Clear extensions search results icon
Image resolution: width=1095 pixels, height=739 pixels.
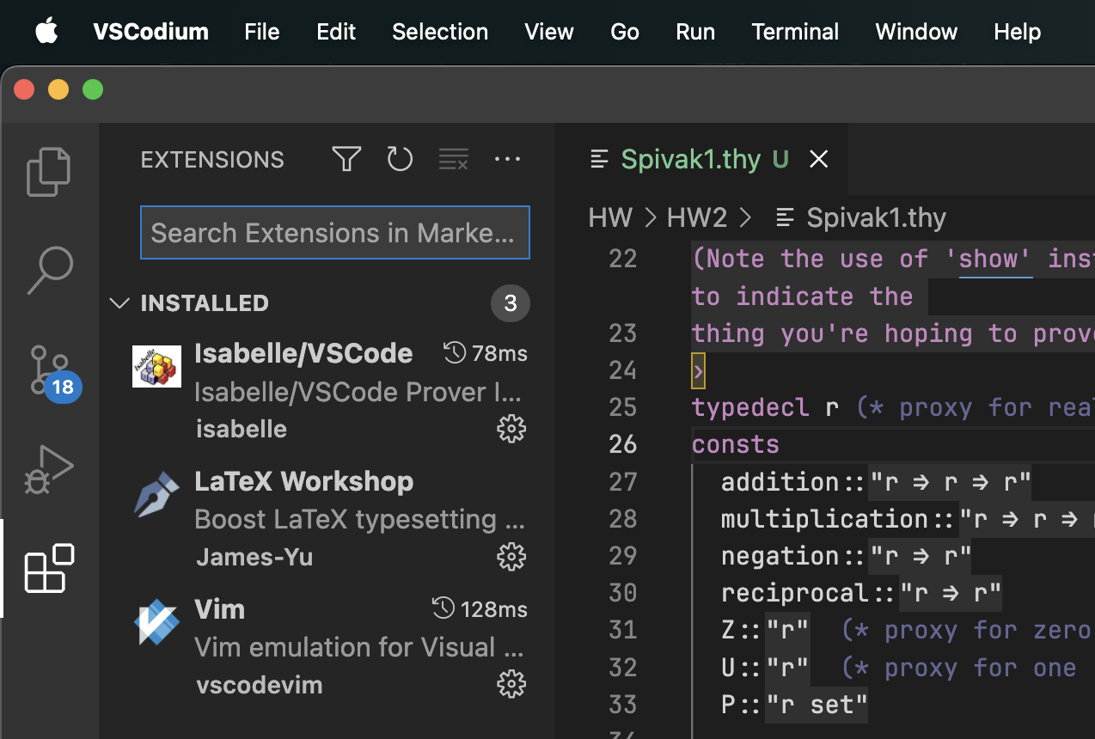[453, 159]
